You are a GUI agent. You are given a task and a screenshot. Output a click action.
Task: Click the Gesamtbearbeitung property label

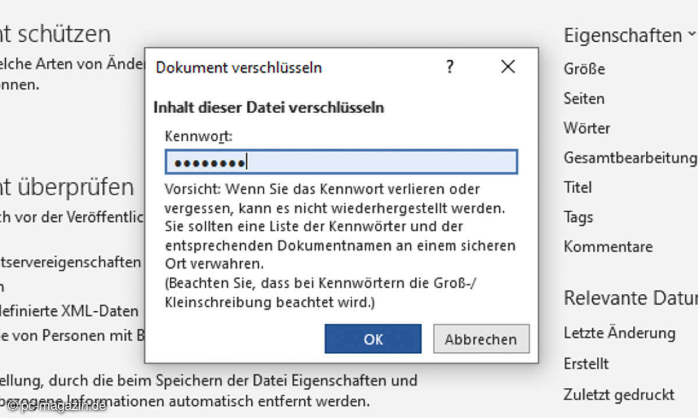[630, 158]
